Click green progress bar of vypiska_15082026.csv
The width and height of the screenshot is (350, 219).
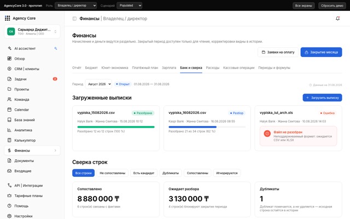click(x=116, y=127)
